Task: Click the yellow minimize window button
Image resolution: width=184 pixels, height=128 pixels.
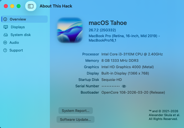Action: [12, 6]
